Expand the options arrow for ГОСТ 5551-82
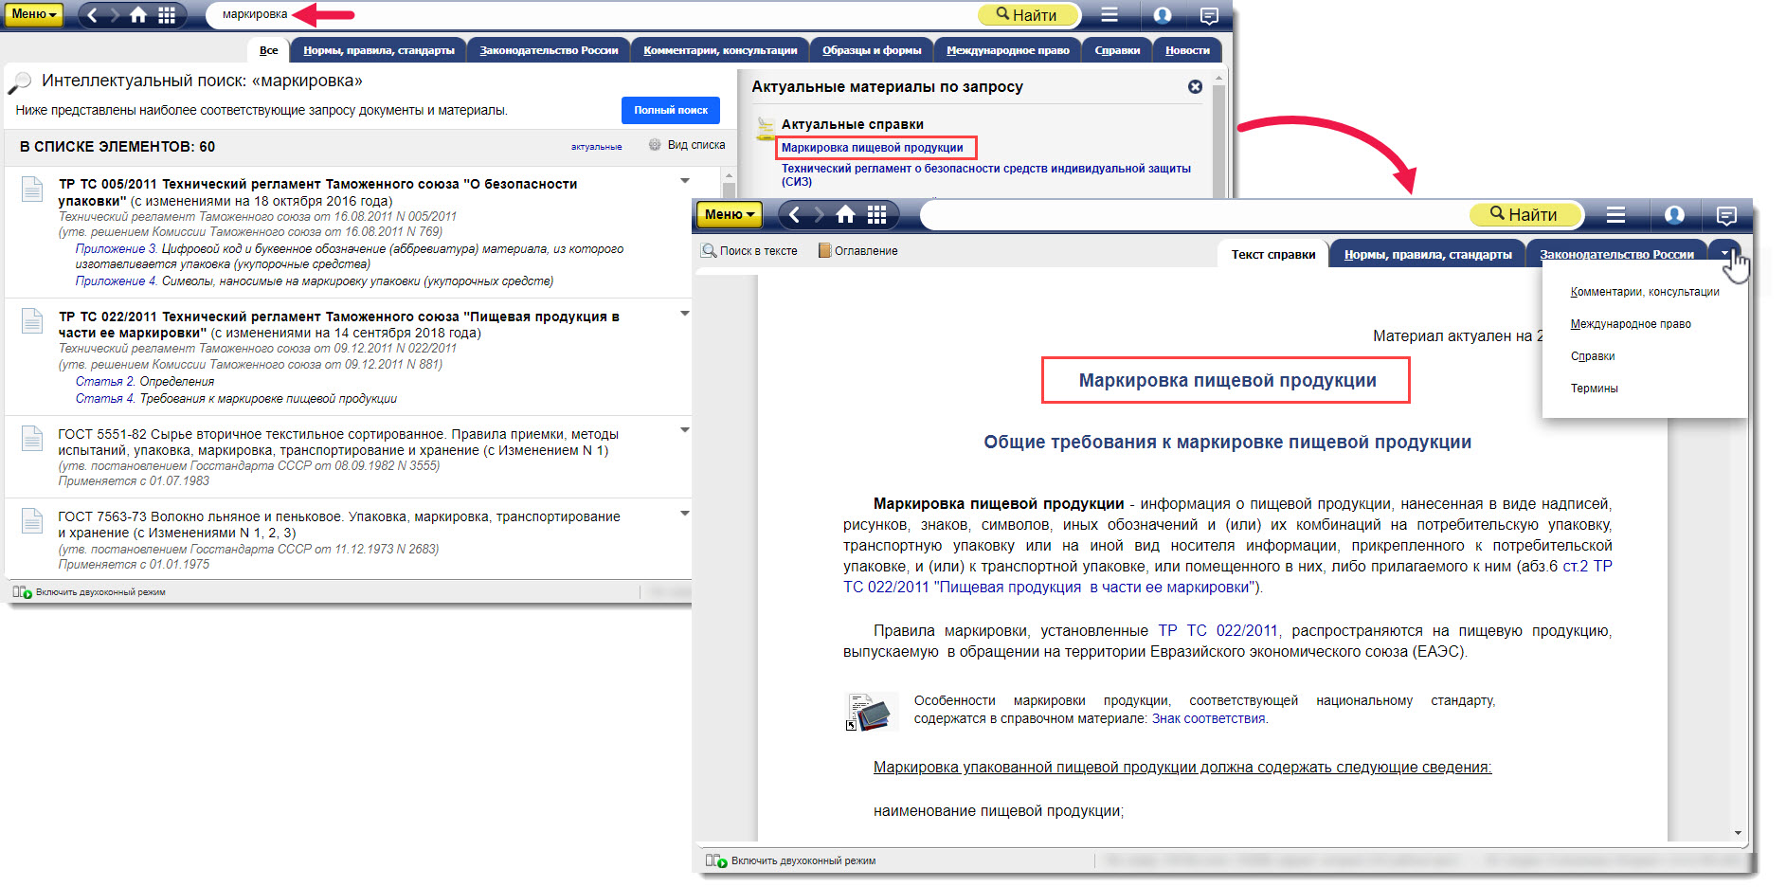The width and height of the screenshot is (1786, 887). (x=684, y=429)
